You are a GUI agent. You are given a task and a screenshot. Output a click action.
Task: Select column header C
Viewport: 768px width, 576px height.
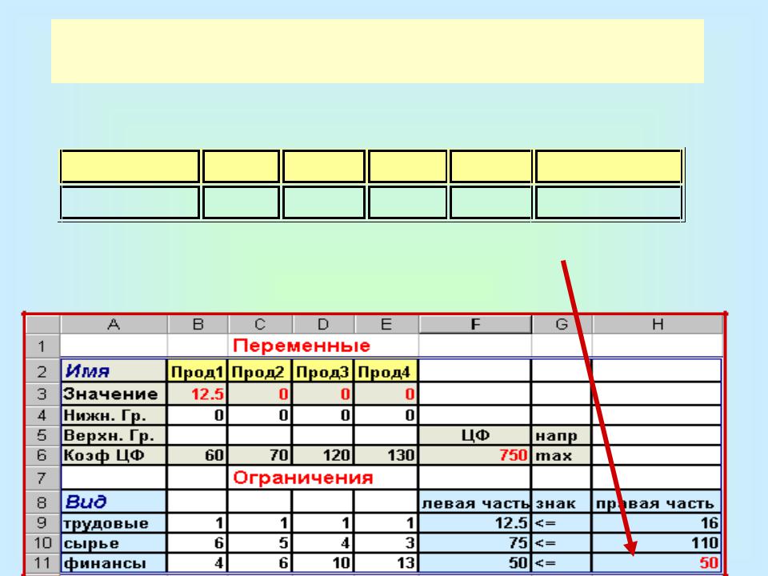click(x=260, y=324)
